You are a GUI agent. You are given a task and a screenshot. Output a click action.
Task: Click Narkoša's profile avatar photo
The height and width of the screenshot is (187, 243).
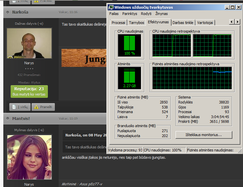(29, 43)
